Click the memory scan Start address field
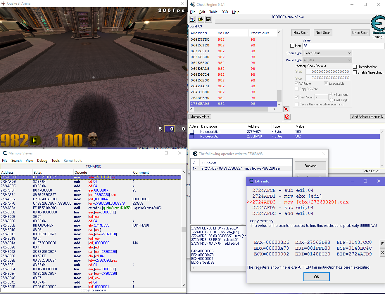The image size is (385, 294). [328, 72]
